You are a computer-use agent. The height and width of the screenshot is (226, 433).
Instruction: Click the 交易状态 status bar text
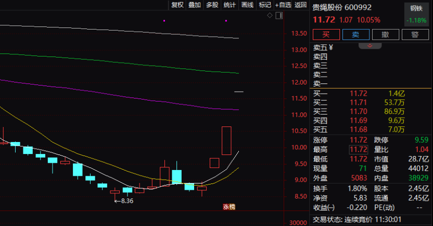(x=357, y=220)
